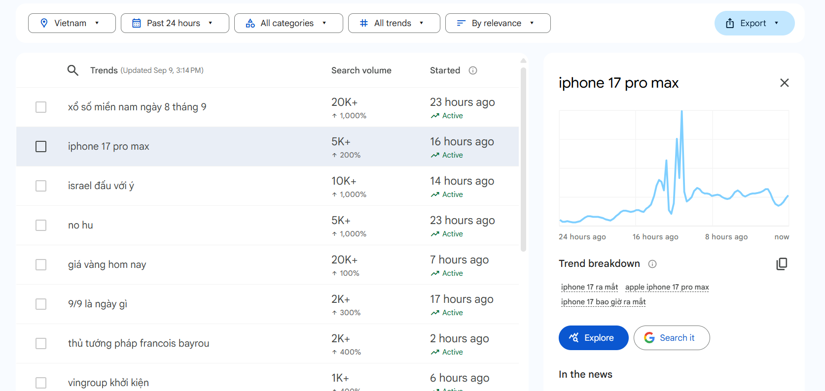The image size is (825, 391).
Task: Click the shapes icon in All categories filter
Action: point(251,23)
